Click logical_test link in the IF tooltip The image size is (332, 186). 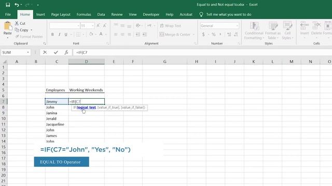click(x=87, y=107)
